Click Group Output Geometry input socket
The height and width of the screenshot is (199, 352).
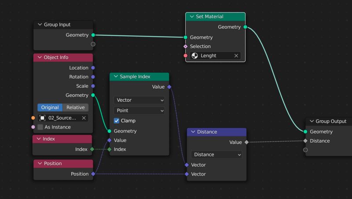[x=305, y=132]
